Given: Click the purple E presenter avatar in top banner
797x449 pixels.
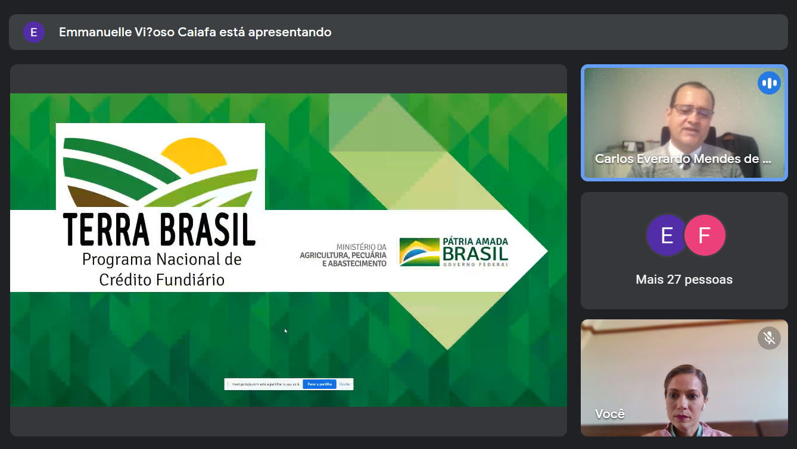Looking at the screenshot, I should pos(33,32).
